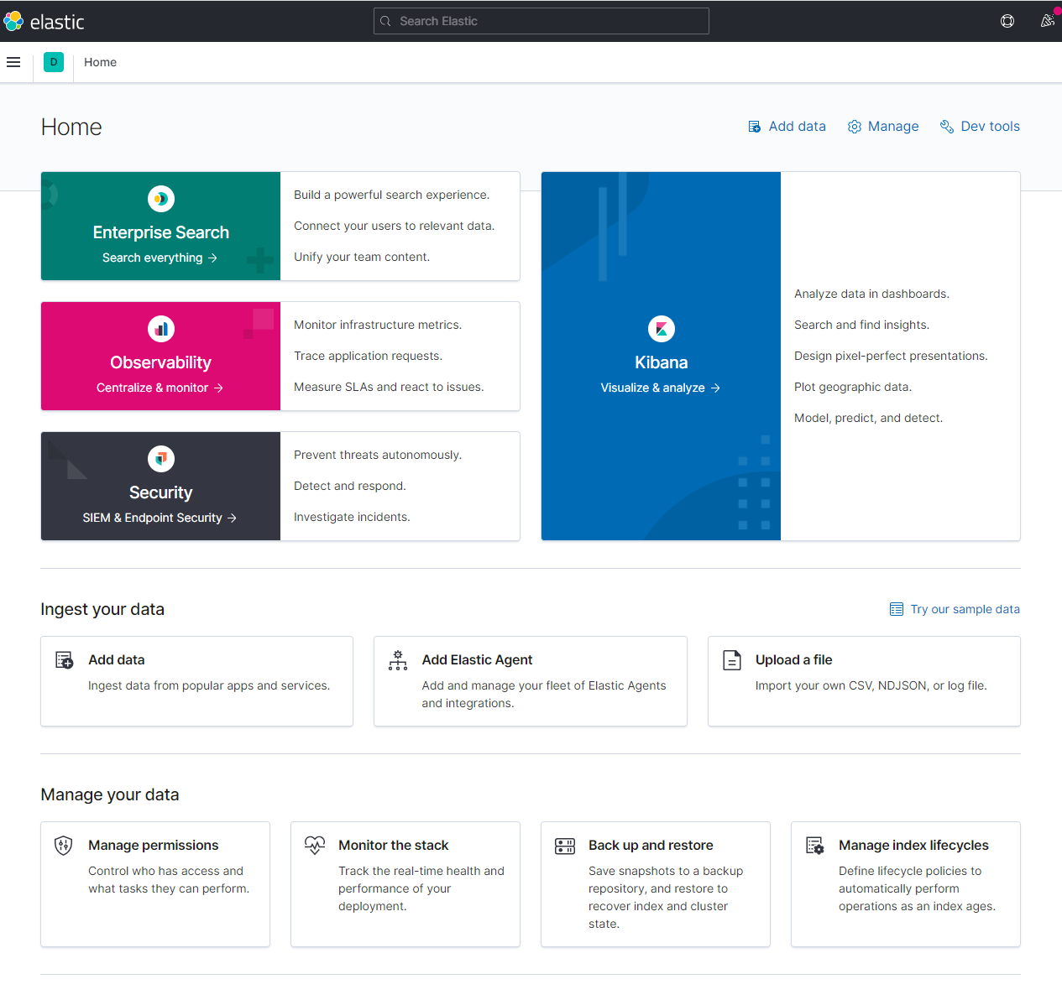This screenshot has width=1062, height=1000.
Task: Click the Security logo icon
Action: 161,459
